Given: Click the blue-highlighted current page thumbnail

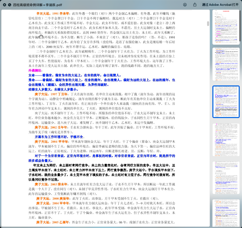Looking at the screenshot, I should [226, 102].
